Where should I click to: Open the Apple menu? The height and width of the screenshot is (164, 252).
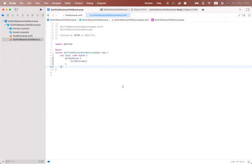click(x=5, y=3)
